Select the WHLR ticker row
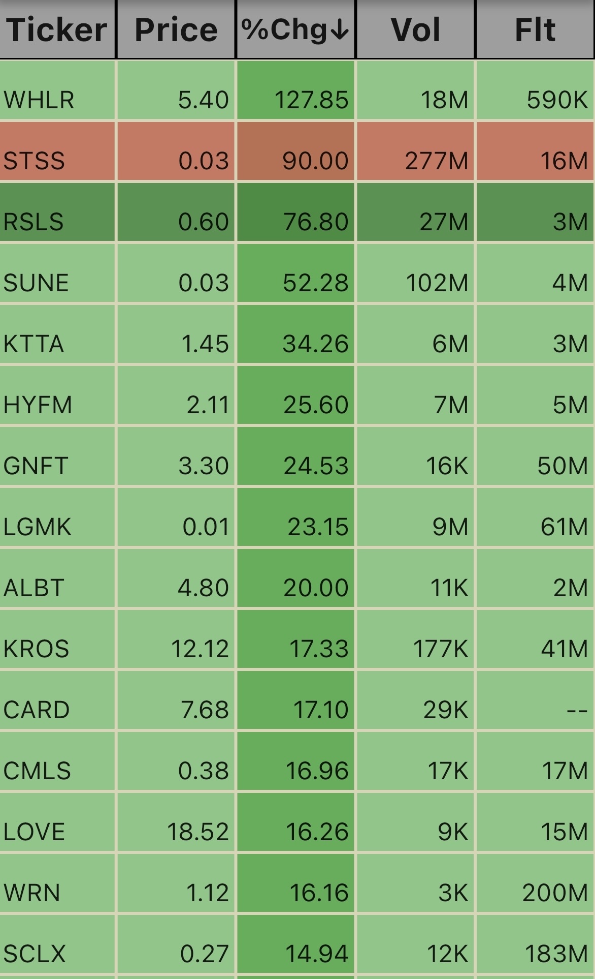 click(x=39, y=100)
